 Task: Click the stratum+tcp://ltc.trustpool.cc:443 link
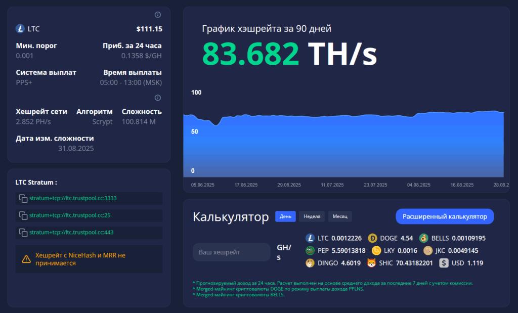[71, 233]
